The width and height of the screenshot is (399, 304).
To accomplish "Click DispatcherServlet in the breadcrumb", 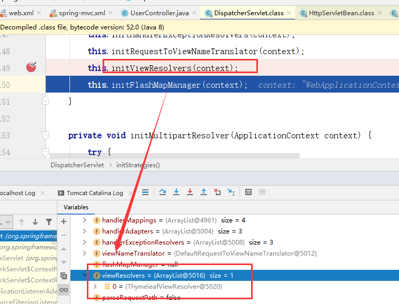I will (77, 165).
